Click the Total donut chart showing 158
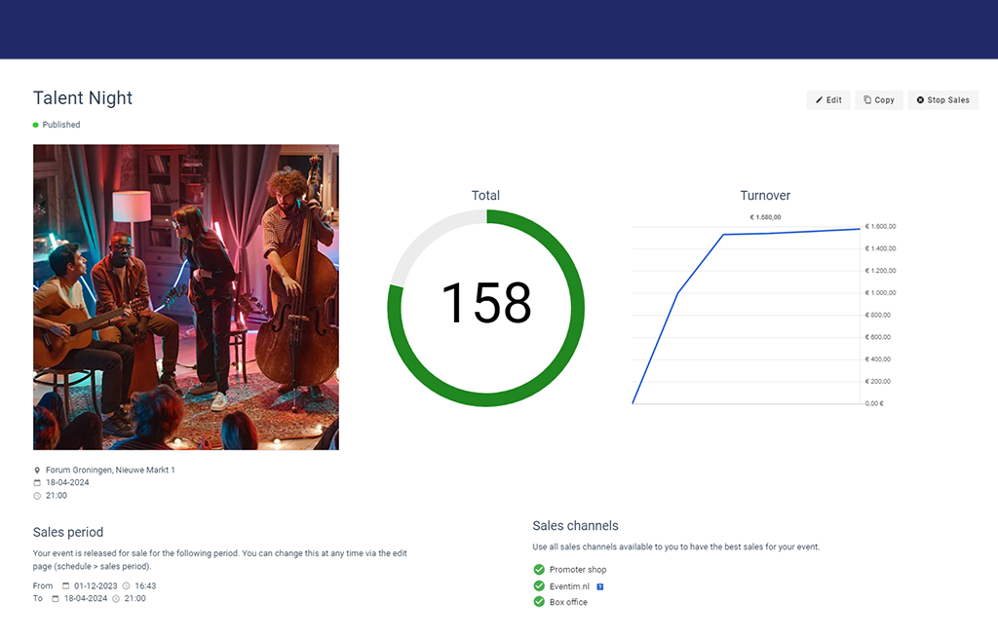The height and width of the screenshot is (641, 998). pyautogui.click(x=485, y=307)
